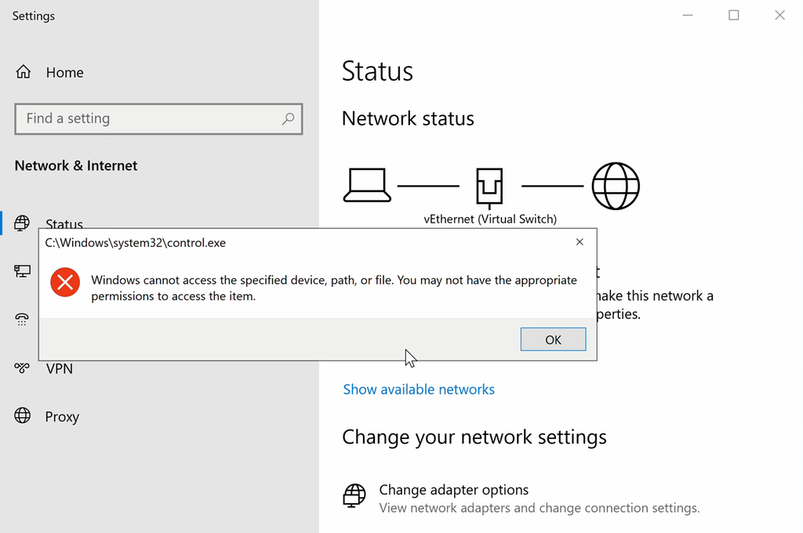
Task: Click the Dial-up phone icon in sidebar
Action: (x=22, y=319)
